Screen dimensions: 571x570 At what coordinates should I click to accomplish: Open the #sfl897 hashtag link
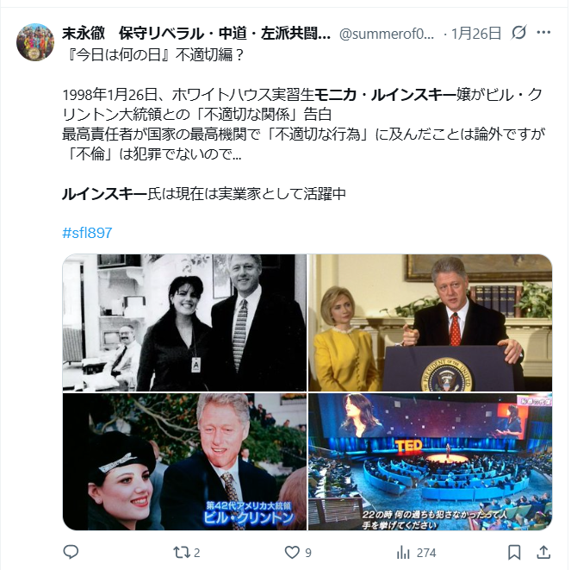pyautogui.click(x=87, y=233)
